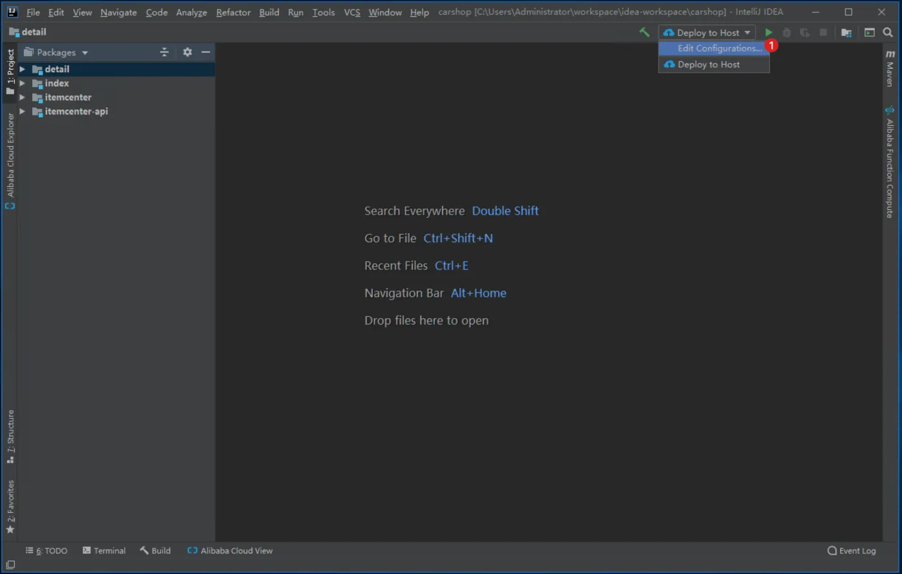Open the VCS menu
The height and width of the screenshot is (574, 902).
pyautogui.click(x=352, y=12)
